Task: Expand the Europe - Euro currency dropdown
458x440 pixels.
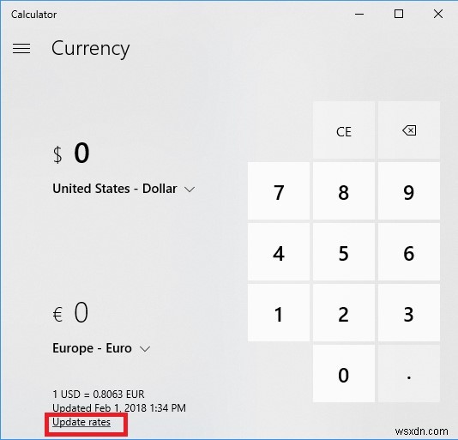Action: tap(101, 348)
